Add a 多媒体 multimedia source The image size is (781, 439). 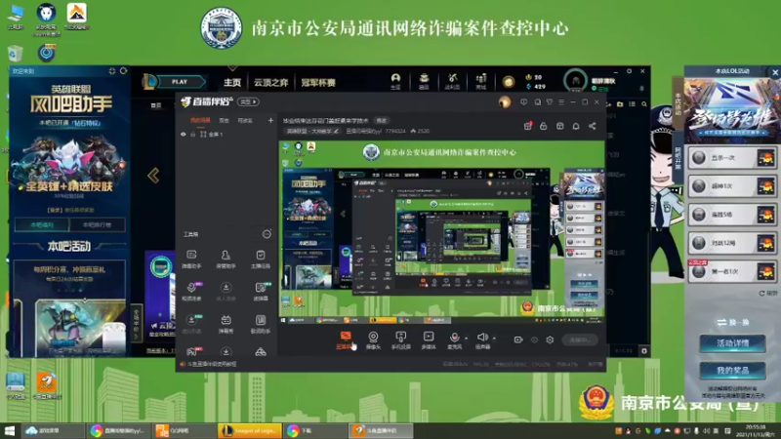point(429,340)
